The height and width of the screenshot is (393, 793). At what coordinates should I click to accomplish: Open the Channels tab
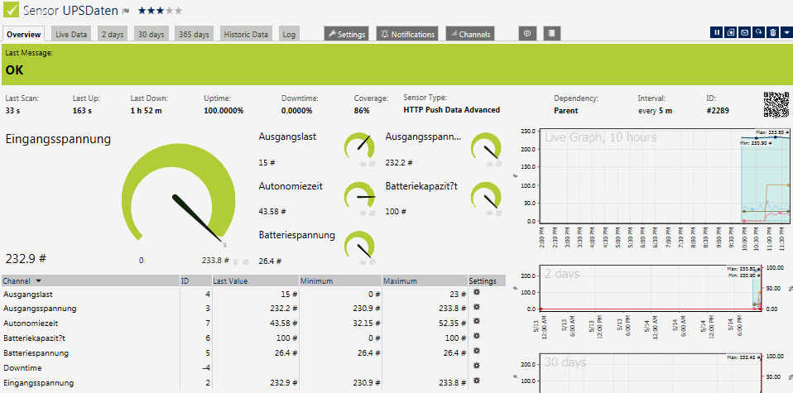tap(470, 34)
